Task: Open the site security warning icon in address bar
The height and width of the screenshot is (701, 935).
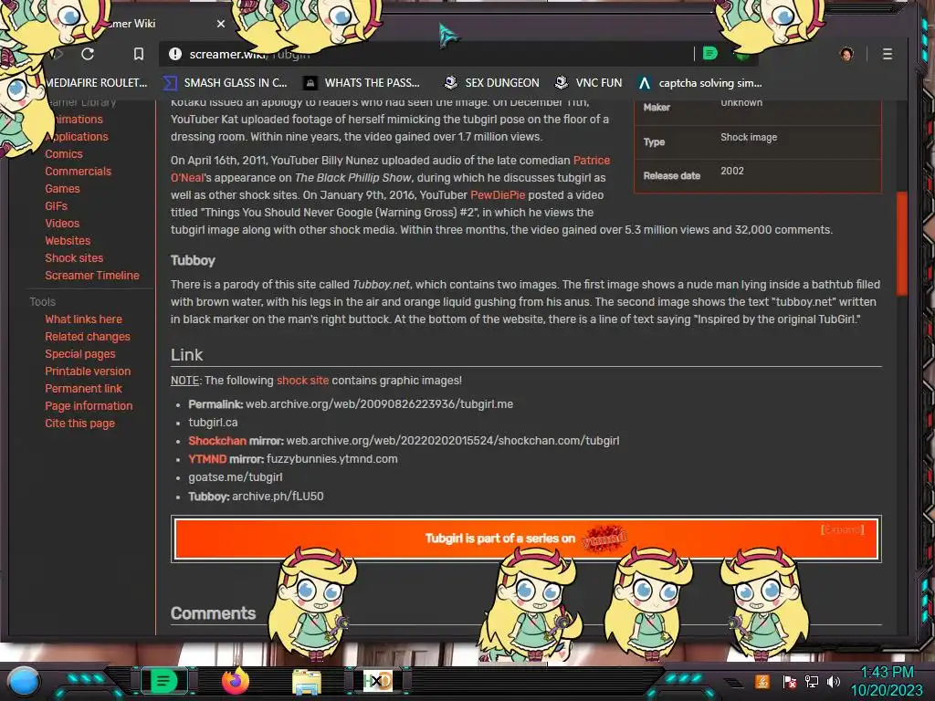Action: [174, 54]
